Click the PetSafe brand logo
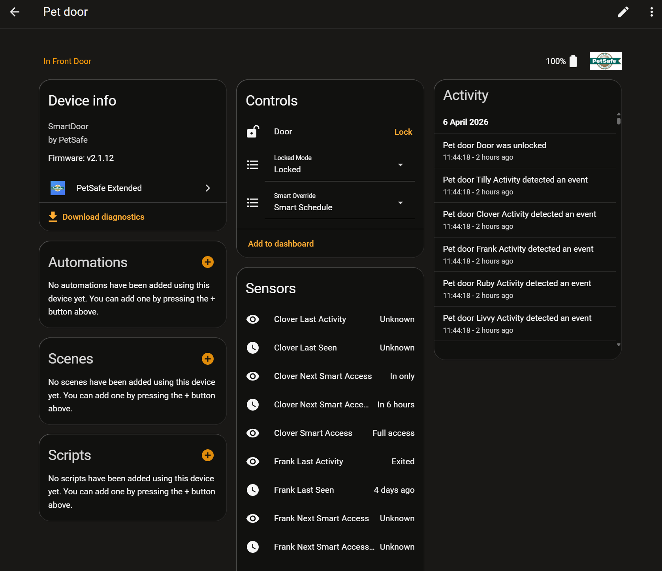 (605, 61)
